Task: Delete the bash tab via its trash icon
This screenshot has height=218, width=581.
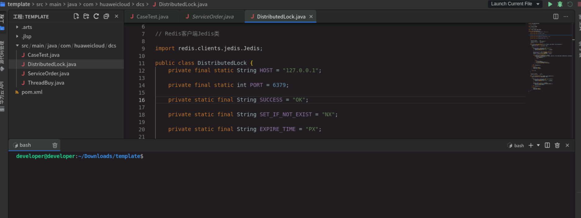Action: click(55, 145)
